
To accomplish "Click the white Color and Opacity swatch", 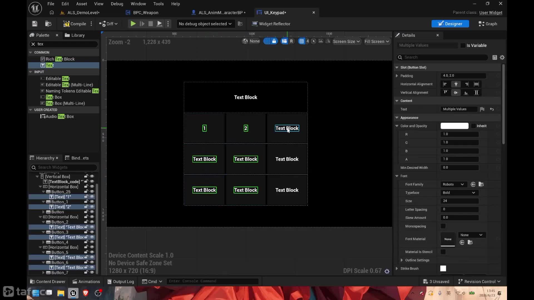I will point(454,126).
